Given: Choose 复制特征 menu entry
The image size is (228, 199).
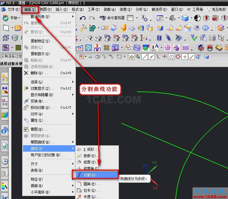Looking at the screenshot, I should 49,41.
